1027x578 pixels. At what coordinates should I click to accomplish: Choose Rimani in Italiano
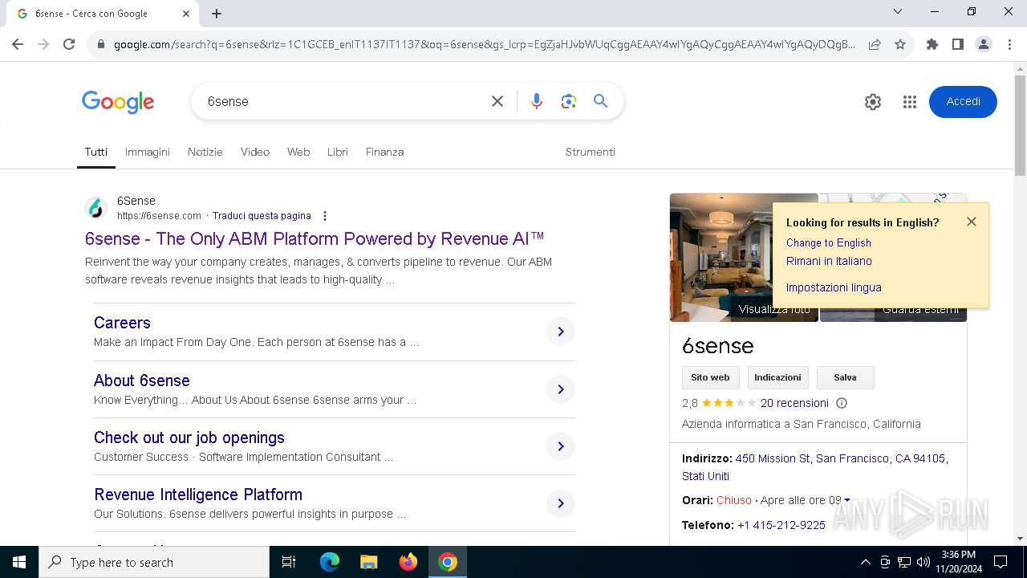[829, 261]
